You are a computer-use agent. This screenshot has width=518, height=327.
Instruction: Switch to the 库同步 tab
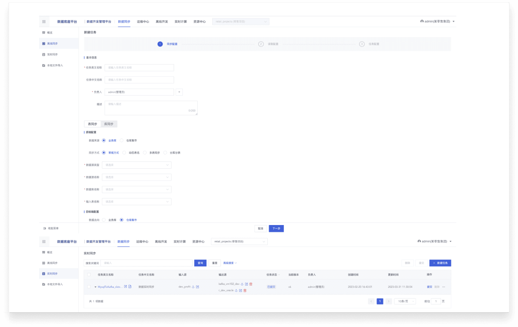(109, 124)
